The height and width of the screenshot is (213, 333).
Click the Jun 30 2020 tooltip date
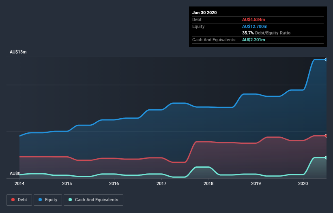pos(204,13)
